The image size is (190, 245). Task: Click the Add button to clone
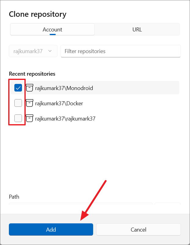51,229
